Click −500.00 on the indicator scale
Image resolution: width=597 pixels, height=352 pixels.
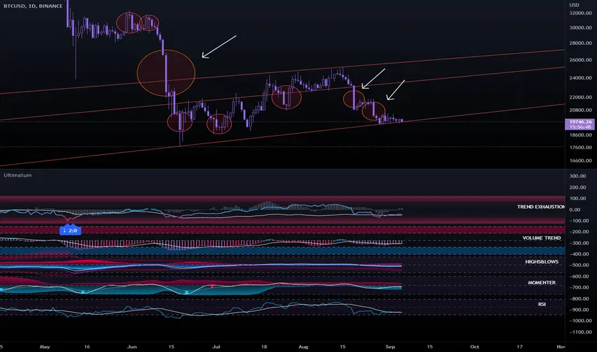pyautogui.click(x=579, y=266)
